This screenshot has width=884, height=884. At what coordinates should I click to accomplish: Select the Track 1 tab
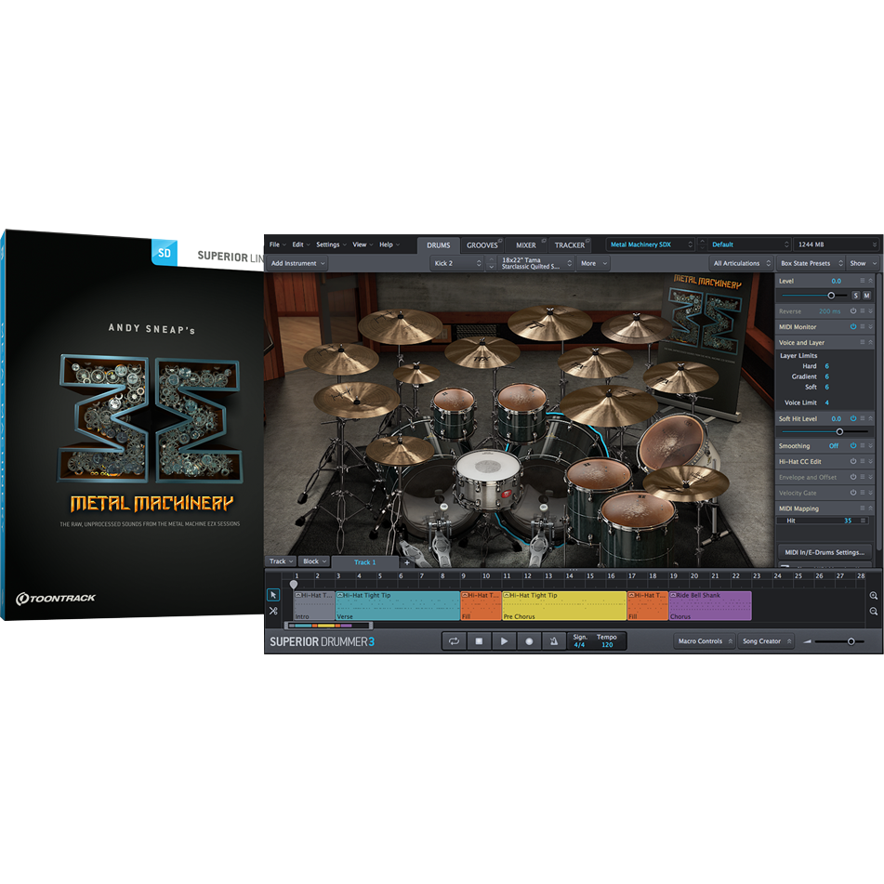(364, 562)
